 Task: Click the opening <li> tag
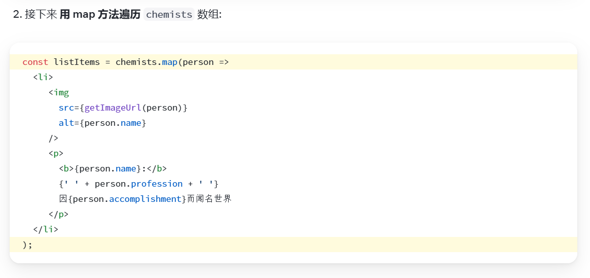43,77
